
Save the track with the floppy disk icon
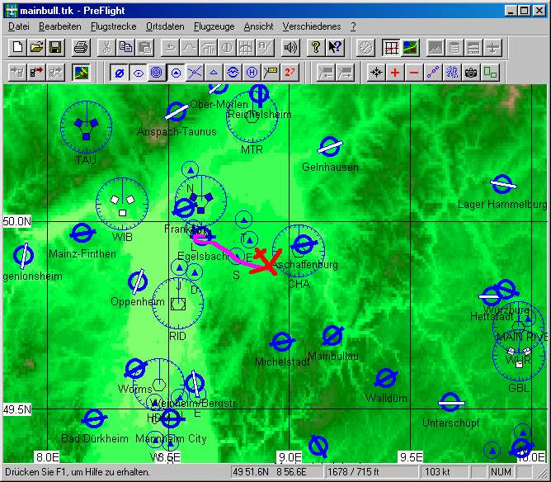point(55,47)
